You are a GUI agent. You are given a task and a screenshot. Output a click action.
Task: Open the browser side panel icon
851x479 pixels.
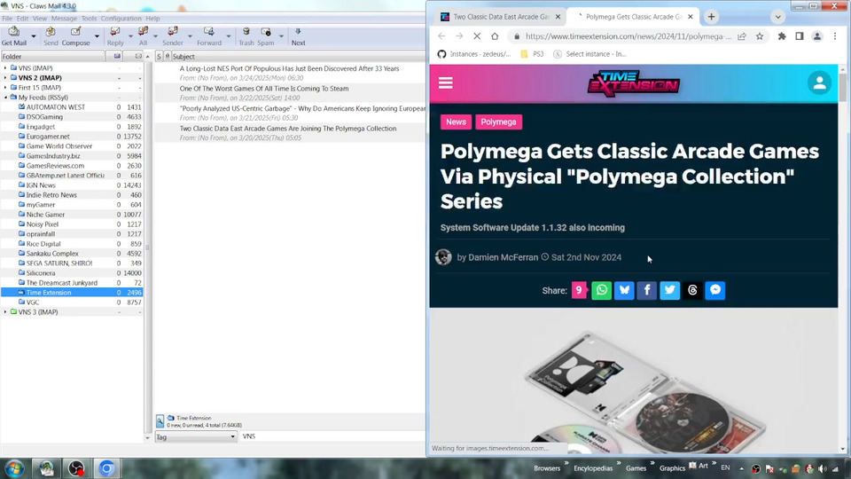click(x=800, y=36)
